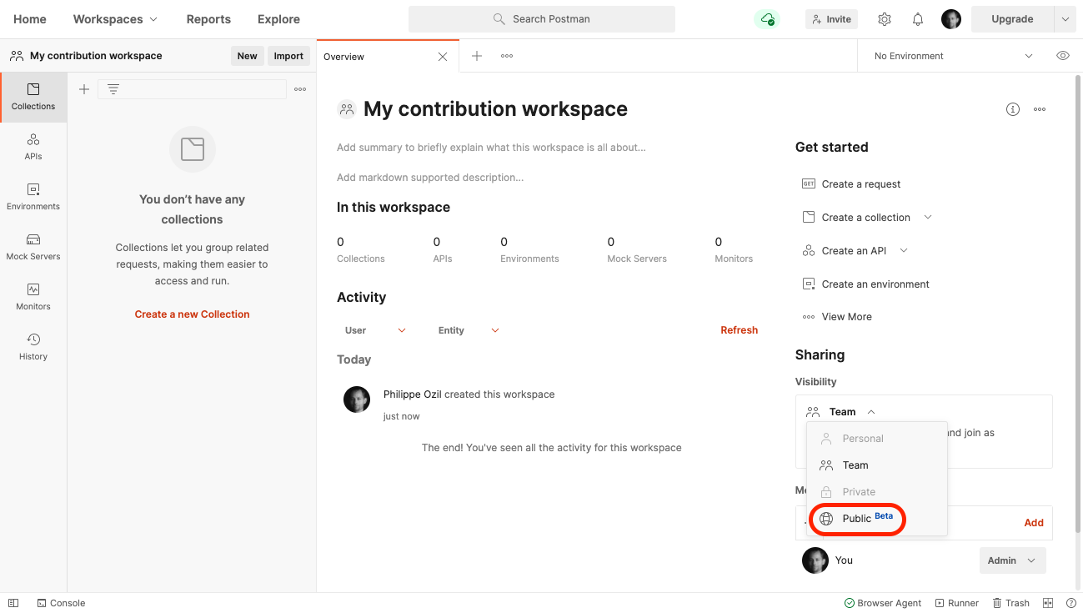Image resolution: width=1083 pixels, height=613 pixels.
Task: Open Explore in the top navigation
Action: point(278,19)
